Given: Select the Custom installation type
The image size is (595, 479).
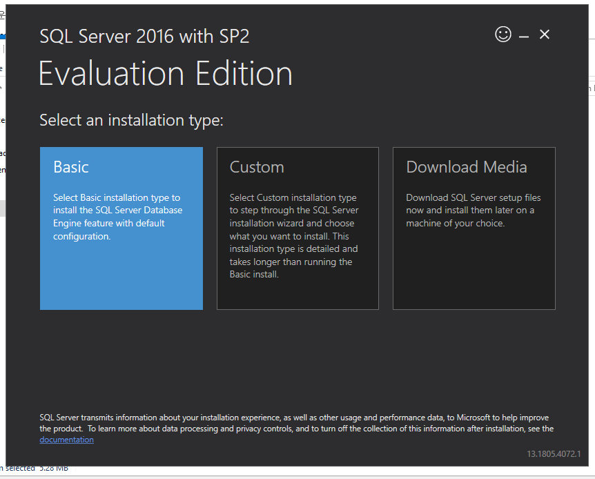Looking at the screenshot, I should [297, 228].
